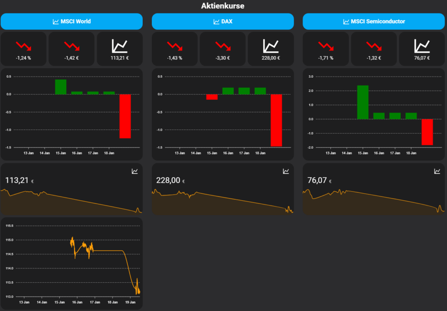447x311 pixels.
Task: Click the red arrow icon above -1,42 €
Action: (71, 45)
